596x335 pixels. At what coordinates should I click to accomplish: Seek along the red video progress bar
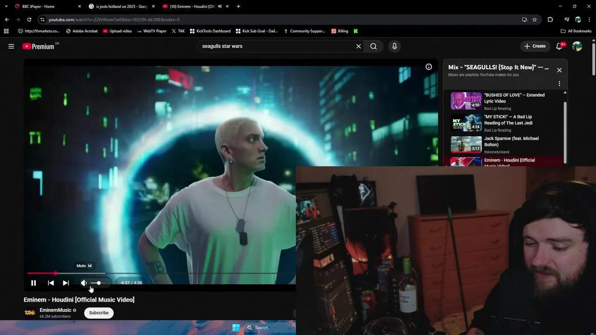(161, 273)
